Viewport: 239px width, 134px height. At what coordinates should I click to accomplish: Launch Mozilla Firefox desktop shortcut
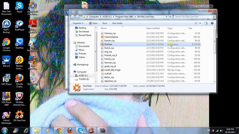coord(19,81)
